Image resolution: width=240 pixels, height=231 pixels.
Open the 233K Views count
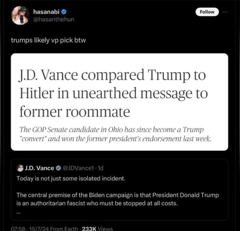97,229
